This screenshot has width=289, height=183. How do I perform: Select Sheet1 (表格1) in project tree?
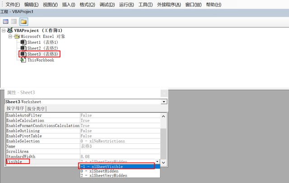[42, 42]
